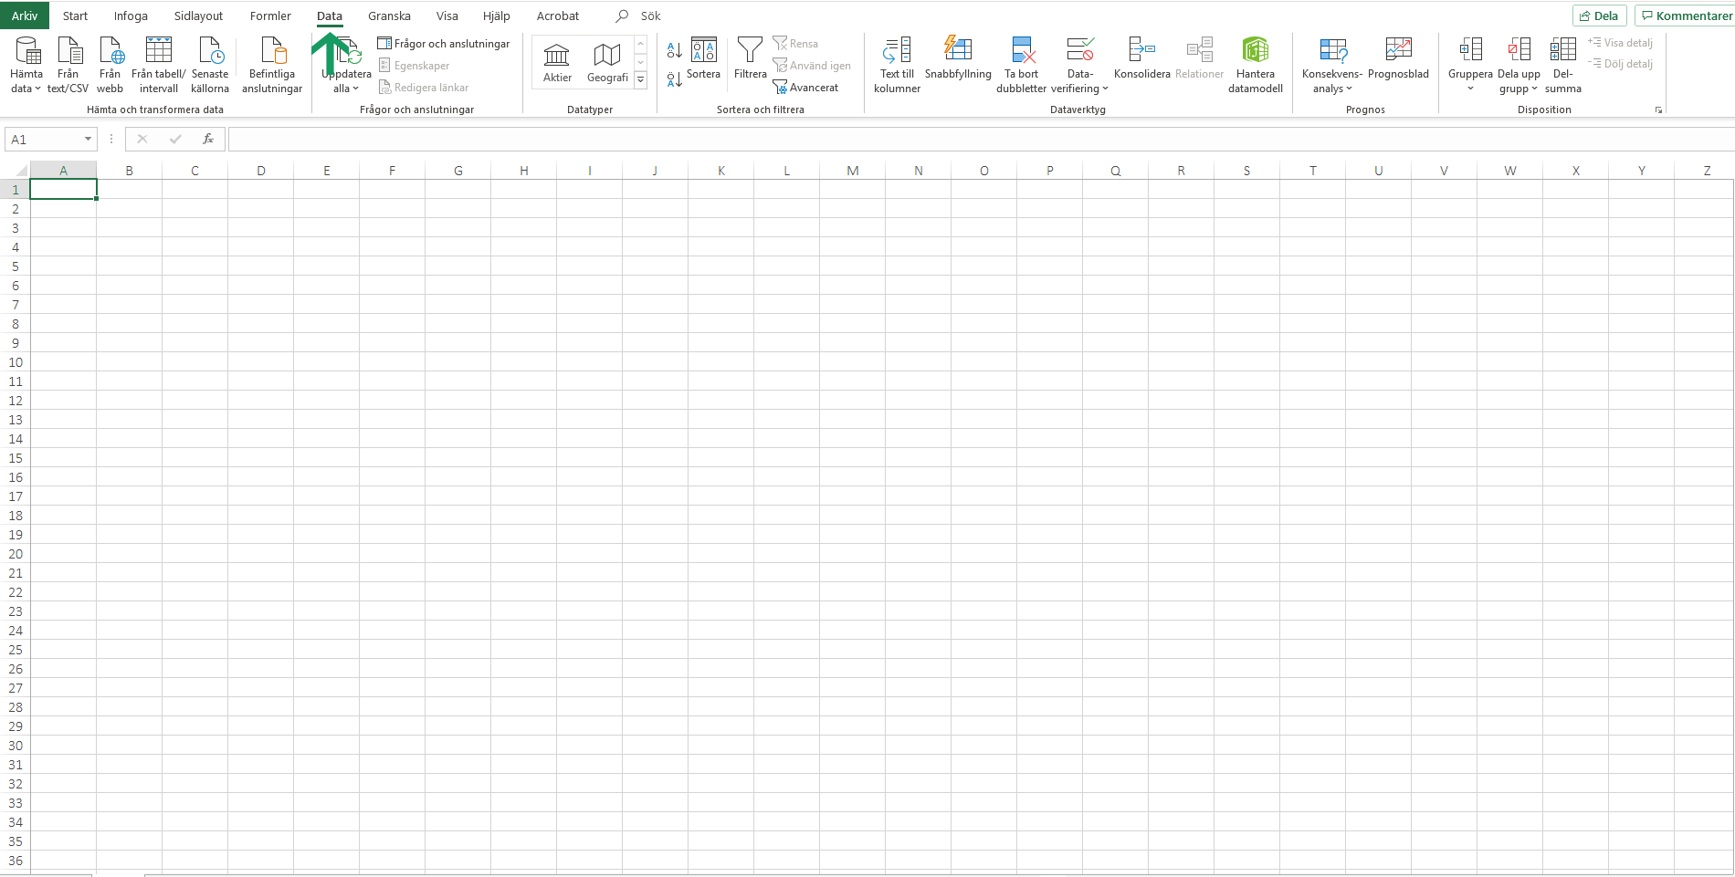Show Frågor och anslutningar pane
The image size is (1735, 877).
444,44
